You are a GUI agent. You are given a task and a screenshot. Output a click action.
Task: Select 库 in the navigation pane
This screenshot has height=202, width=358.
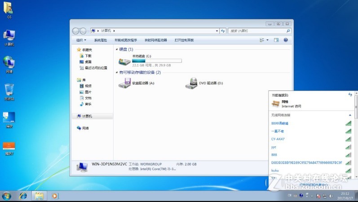[x=81, y=80]
